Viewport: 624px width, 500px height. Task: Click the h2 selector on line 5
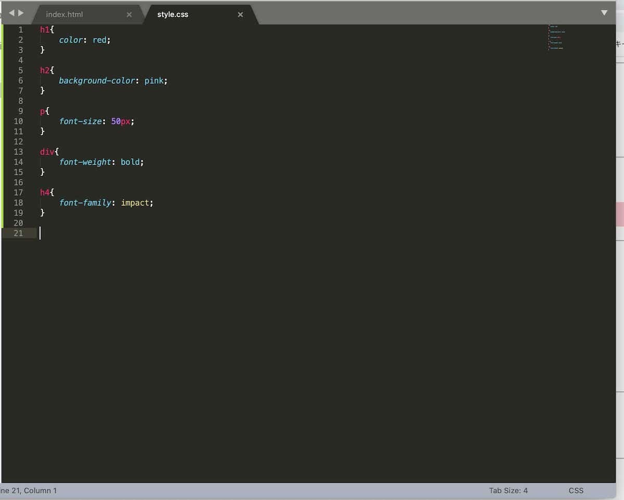click(x=45, y=70)
